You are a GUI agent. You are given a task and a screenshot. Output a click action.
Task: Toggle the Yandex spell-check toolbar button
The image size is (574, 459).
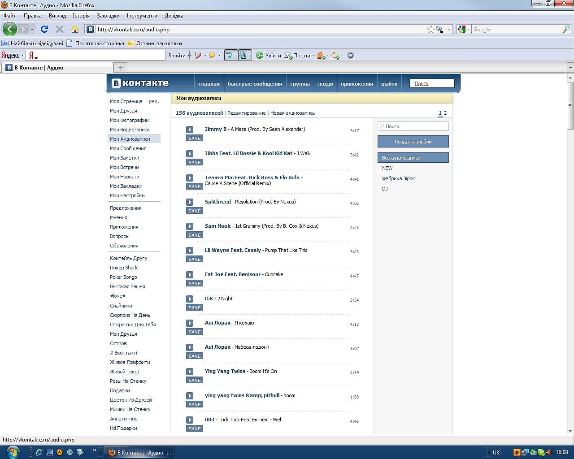tap(230, 55)
